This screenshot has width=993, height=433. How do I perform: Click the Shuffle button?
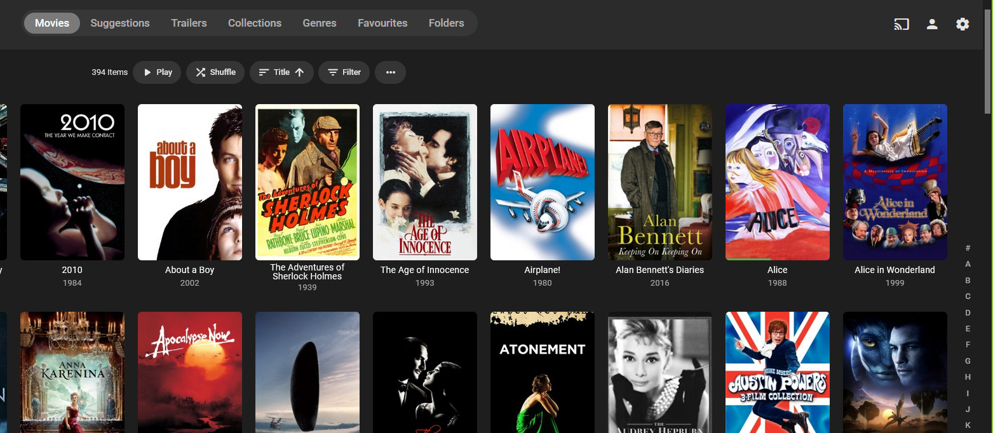point(215,72)
